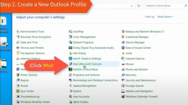Click the Storage Spaces icon

(123, 86)
